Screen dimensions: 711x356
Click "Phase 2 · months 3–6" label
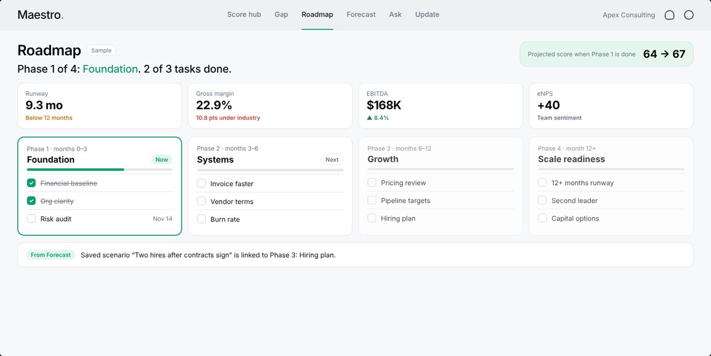click(228, 148)
